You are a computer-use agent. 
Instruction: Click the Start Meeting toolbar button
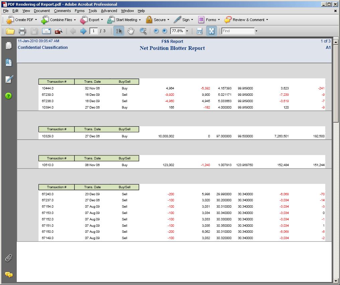tap(124, 20)
